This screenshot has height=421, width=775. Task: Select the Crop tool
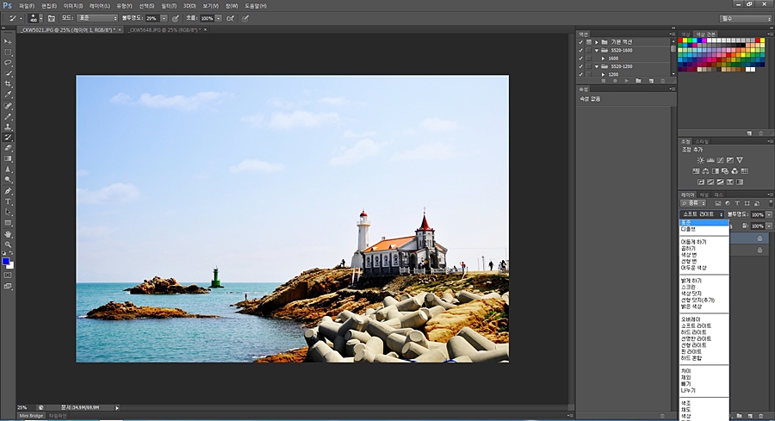9,84
